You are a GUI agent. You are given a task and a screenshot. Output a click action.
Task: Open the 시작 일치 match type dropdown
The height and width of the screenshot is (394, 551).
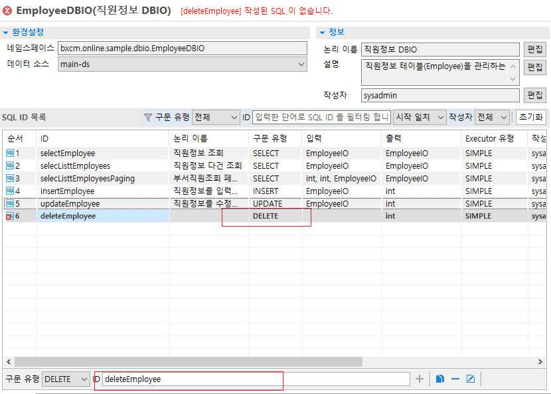pyautogui.click(x=440, y=118)
